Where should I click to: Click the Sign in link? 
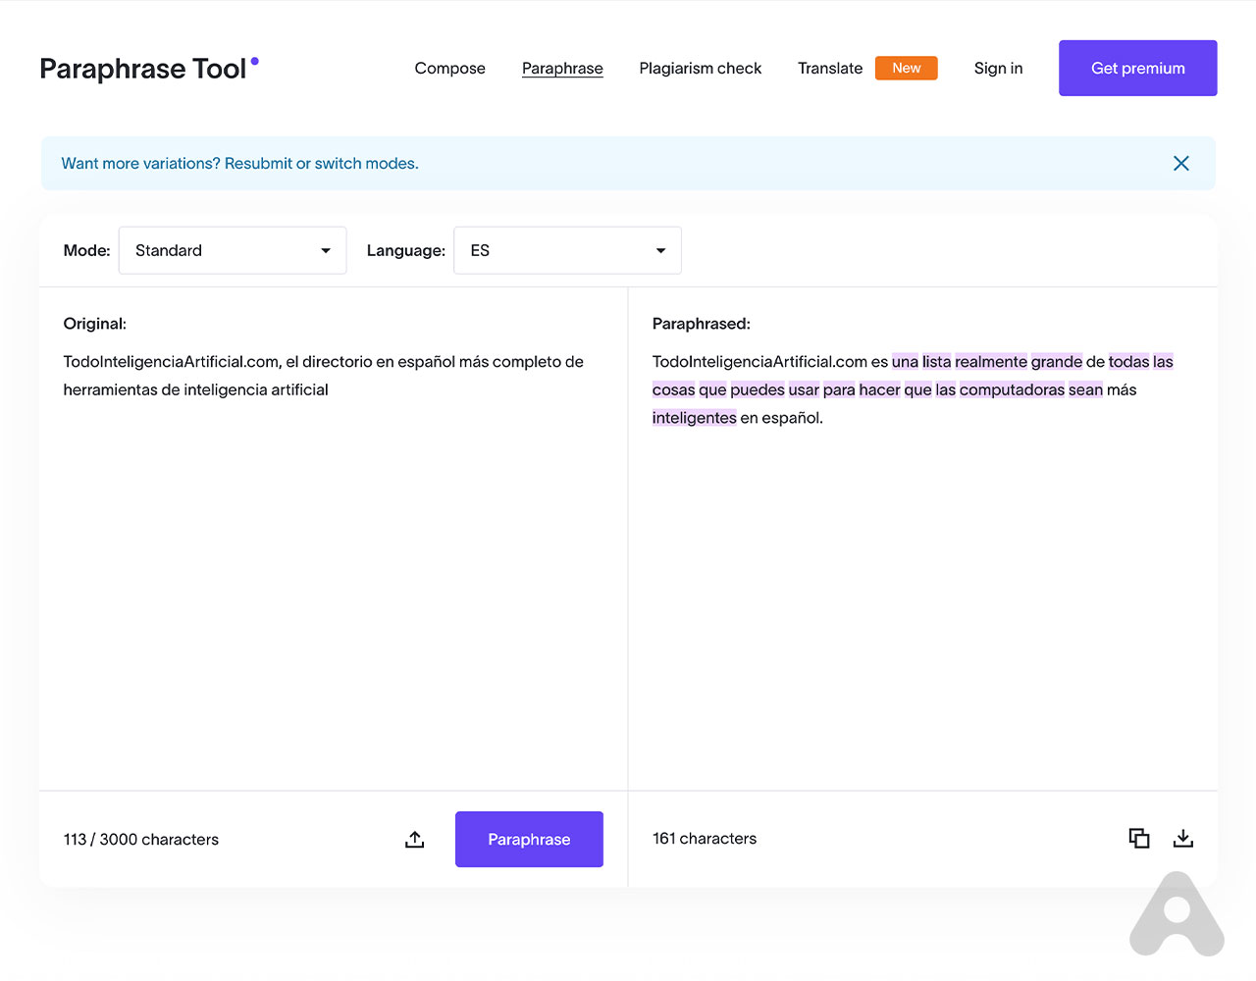pyautogui.click(x=998, y=69)
